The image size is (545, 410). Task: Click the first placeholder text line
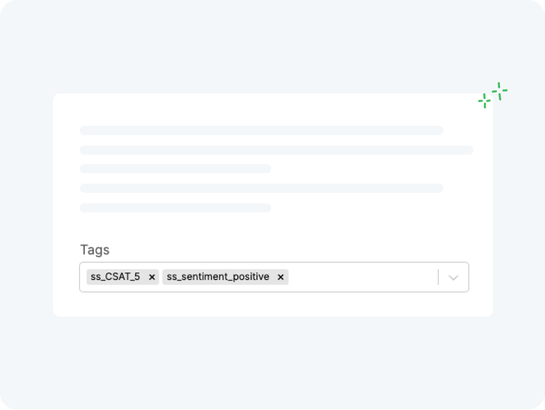tap(262, 131)
